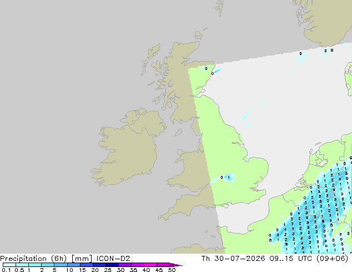
Task: Click the legend label '15'
Action: [x=82, y=270]
